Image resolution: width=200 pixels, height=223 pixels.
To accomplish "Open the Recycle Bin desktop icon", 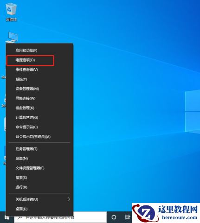I will coord(11,13).
